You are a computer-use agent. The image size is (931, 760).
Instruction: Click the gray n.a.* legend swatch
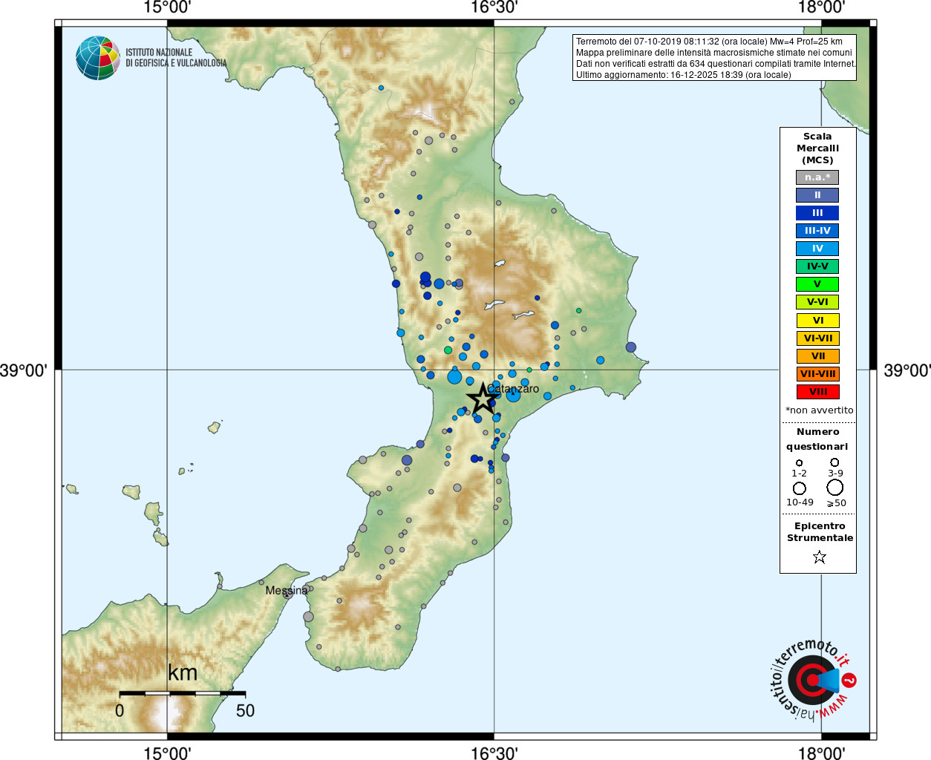pyautogui.click(x=817, y=177)
